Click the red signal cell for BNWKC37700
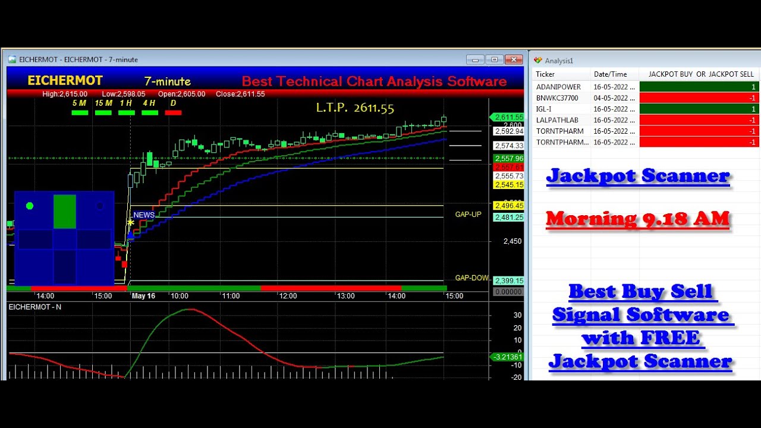This screenshot has height=428, width=761. pyautogui.click(x=699, y=98)
